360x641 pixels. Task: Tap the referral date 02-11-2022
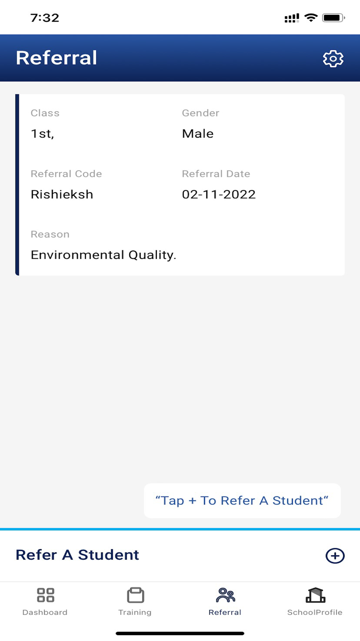coord(219,194)
